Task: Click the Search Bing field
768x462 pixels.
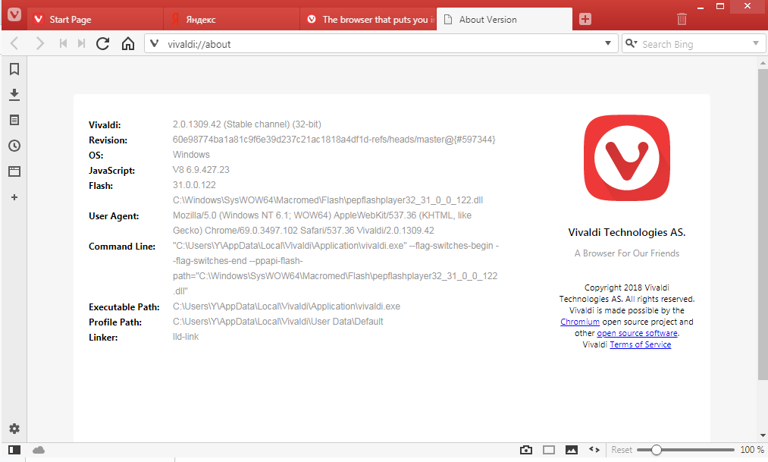Action: click(x=694, y=44)
